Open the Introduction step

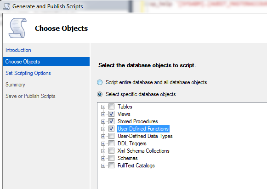coord(18,50)
